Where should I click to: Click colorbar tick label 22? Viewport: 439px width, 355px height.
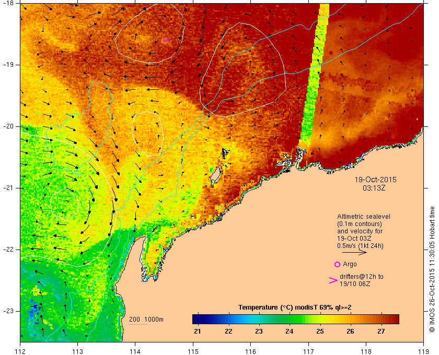pos(228,332)
